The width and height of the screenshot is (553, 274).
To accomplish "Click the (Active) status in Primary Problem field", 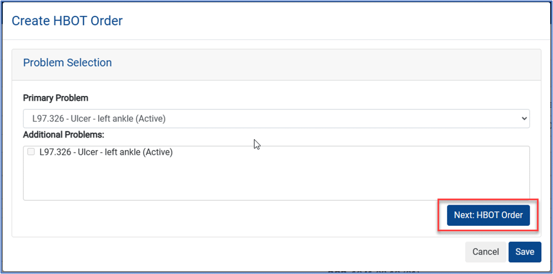I will tap(152, 119).
